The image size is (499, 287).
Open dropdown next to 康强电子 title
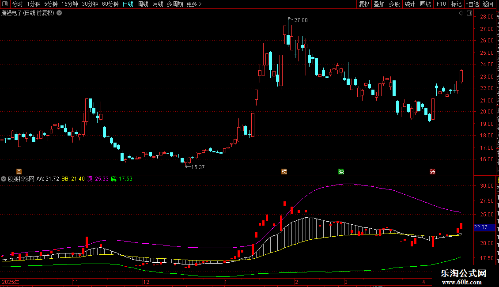click(x=59, y=13)
